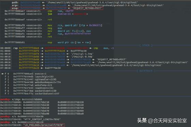The height and width of the screenshot is (127, 191).
Task: Click the 'jae' mnemonic at execve+13
Action: click(x=50, y=14)
